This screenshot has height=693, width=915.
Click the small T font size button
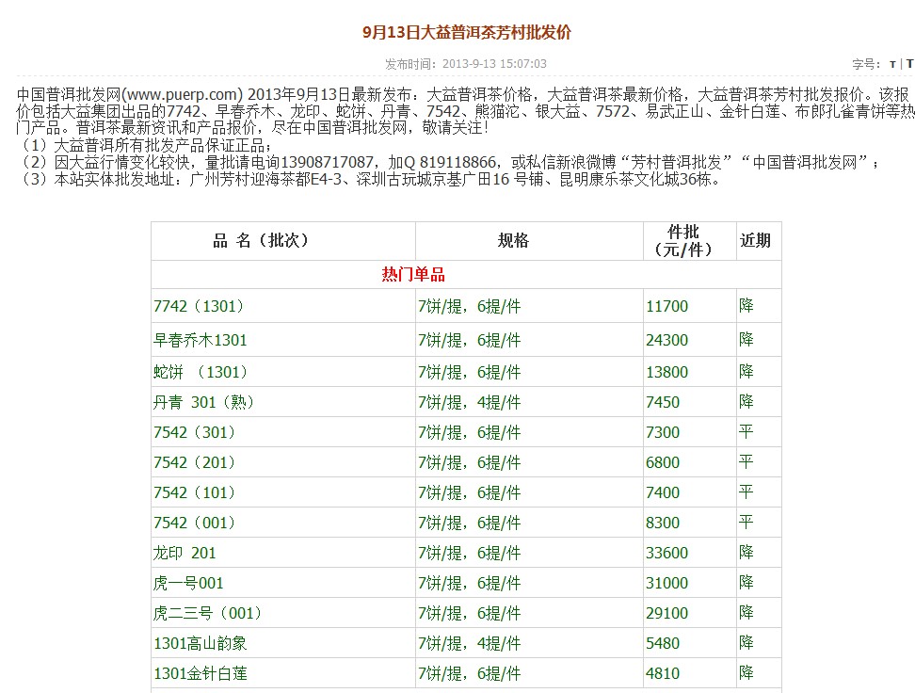click(892, 64)
